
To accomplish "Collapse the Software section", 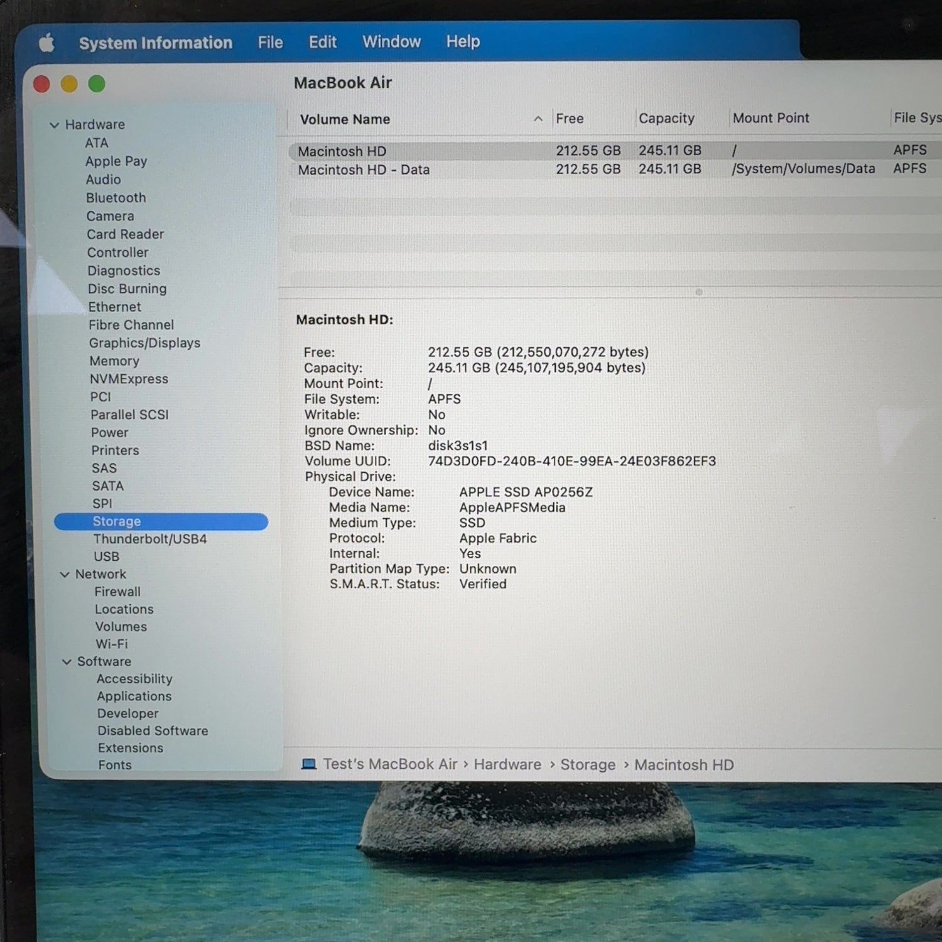I will [67, 662].
